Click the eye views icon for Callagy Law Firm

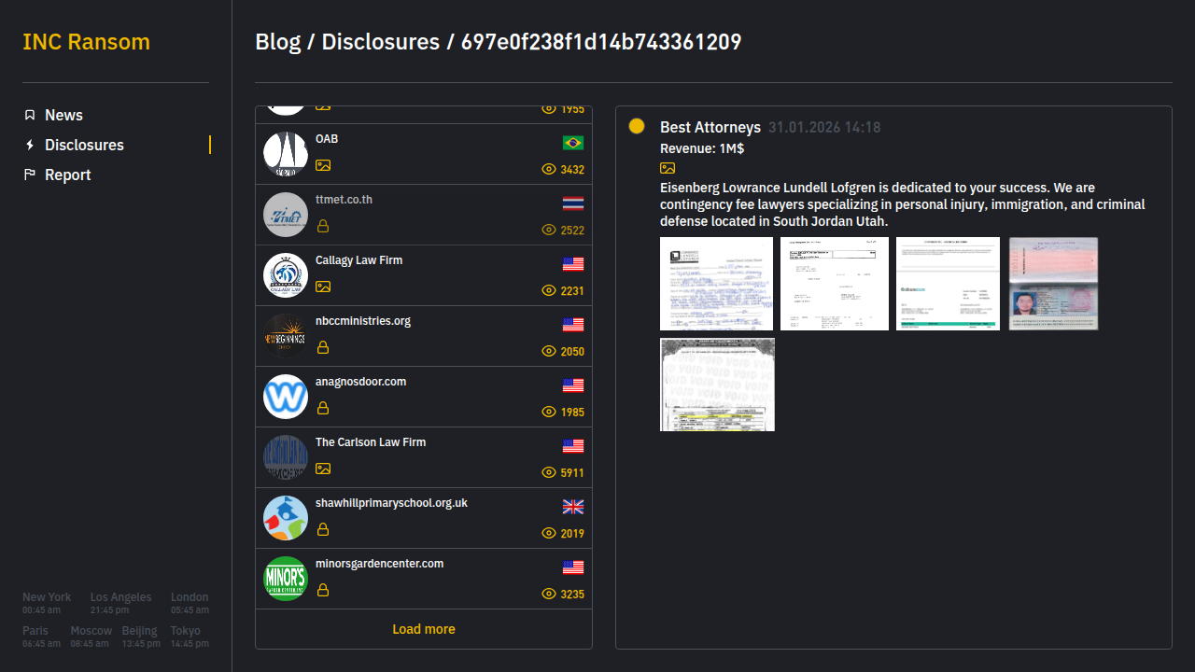click(549, 291)
